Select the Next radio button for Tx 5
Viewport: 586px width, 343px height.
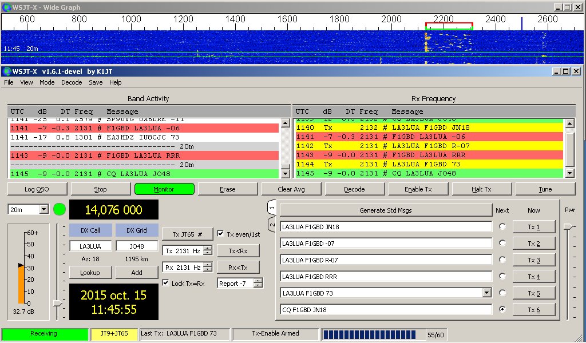pyautogui.click(x=502, y=293)
